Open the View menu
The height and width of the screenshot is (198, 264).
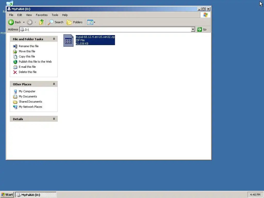tap(29, 15)
